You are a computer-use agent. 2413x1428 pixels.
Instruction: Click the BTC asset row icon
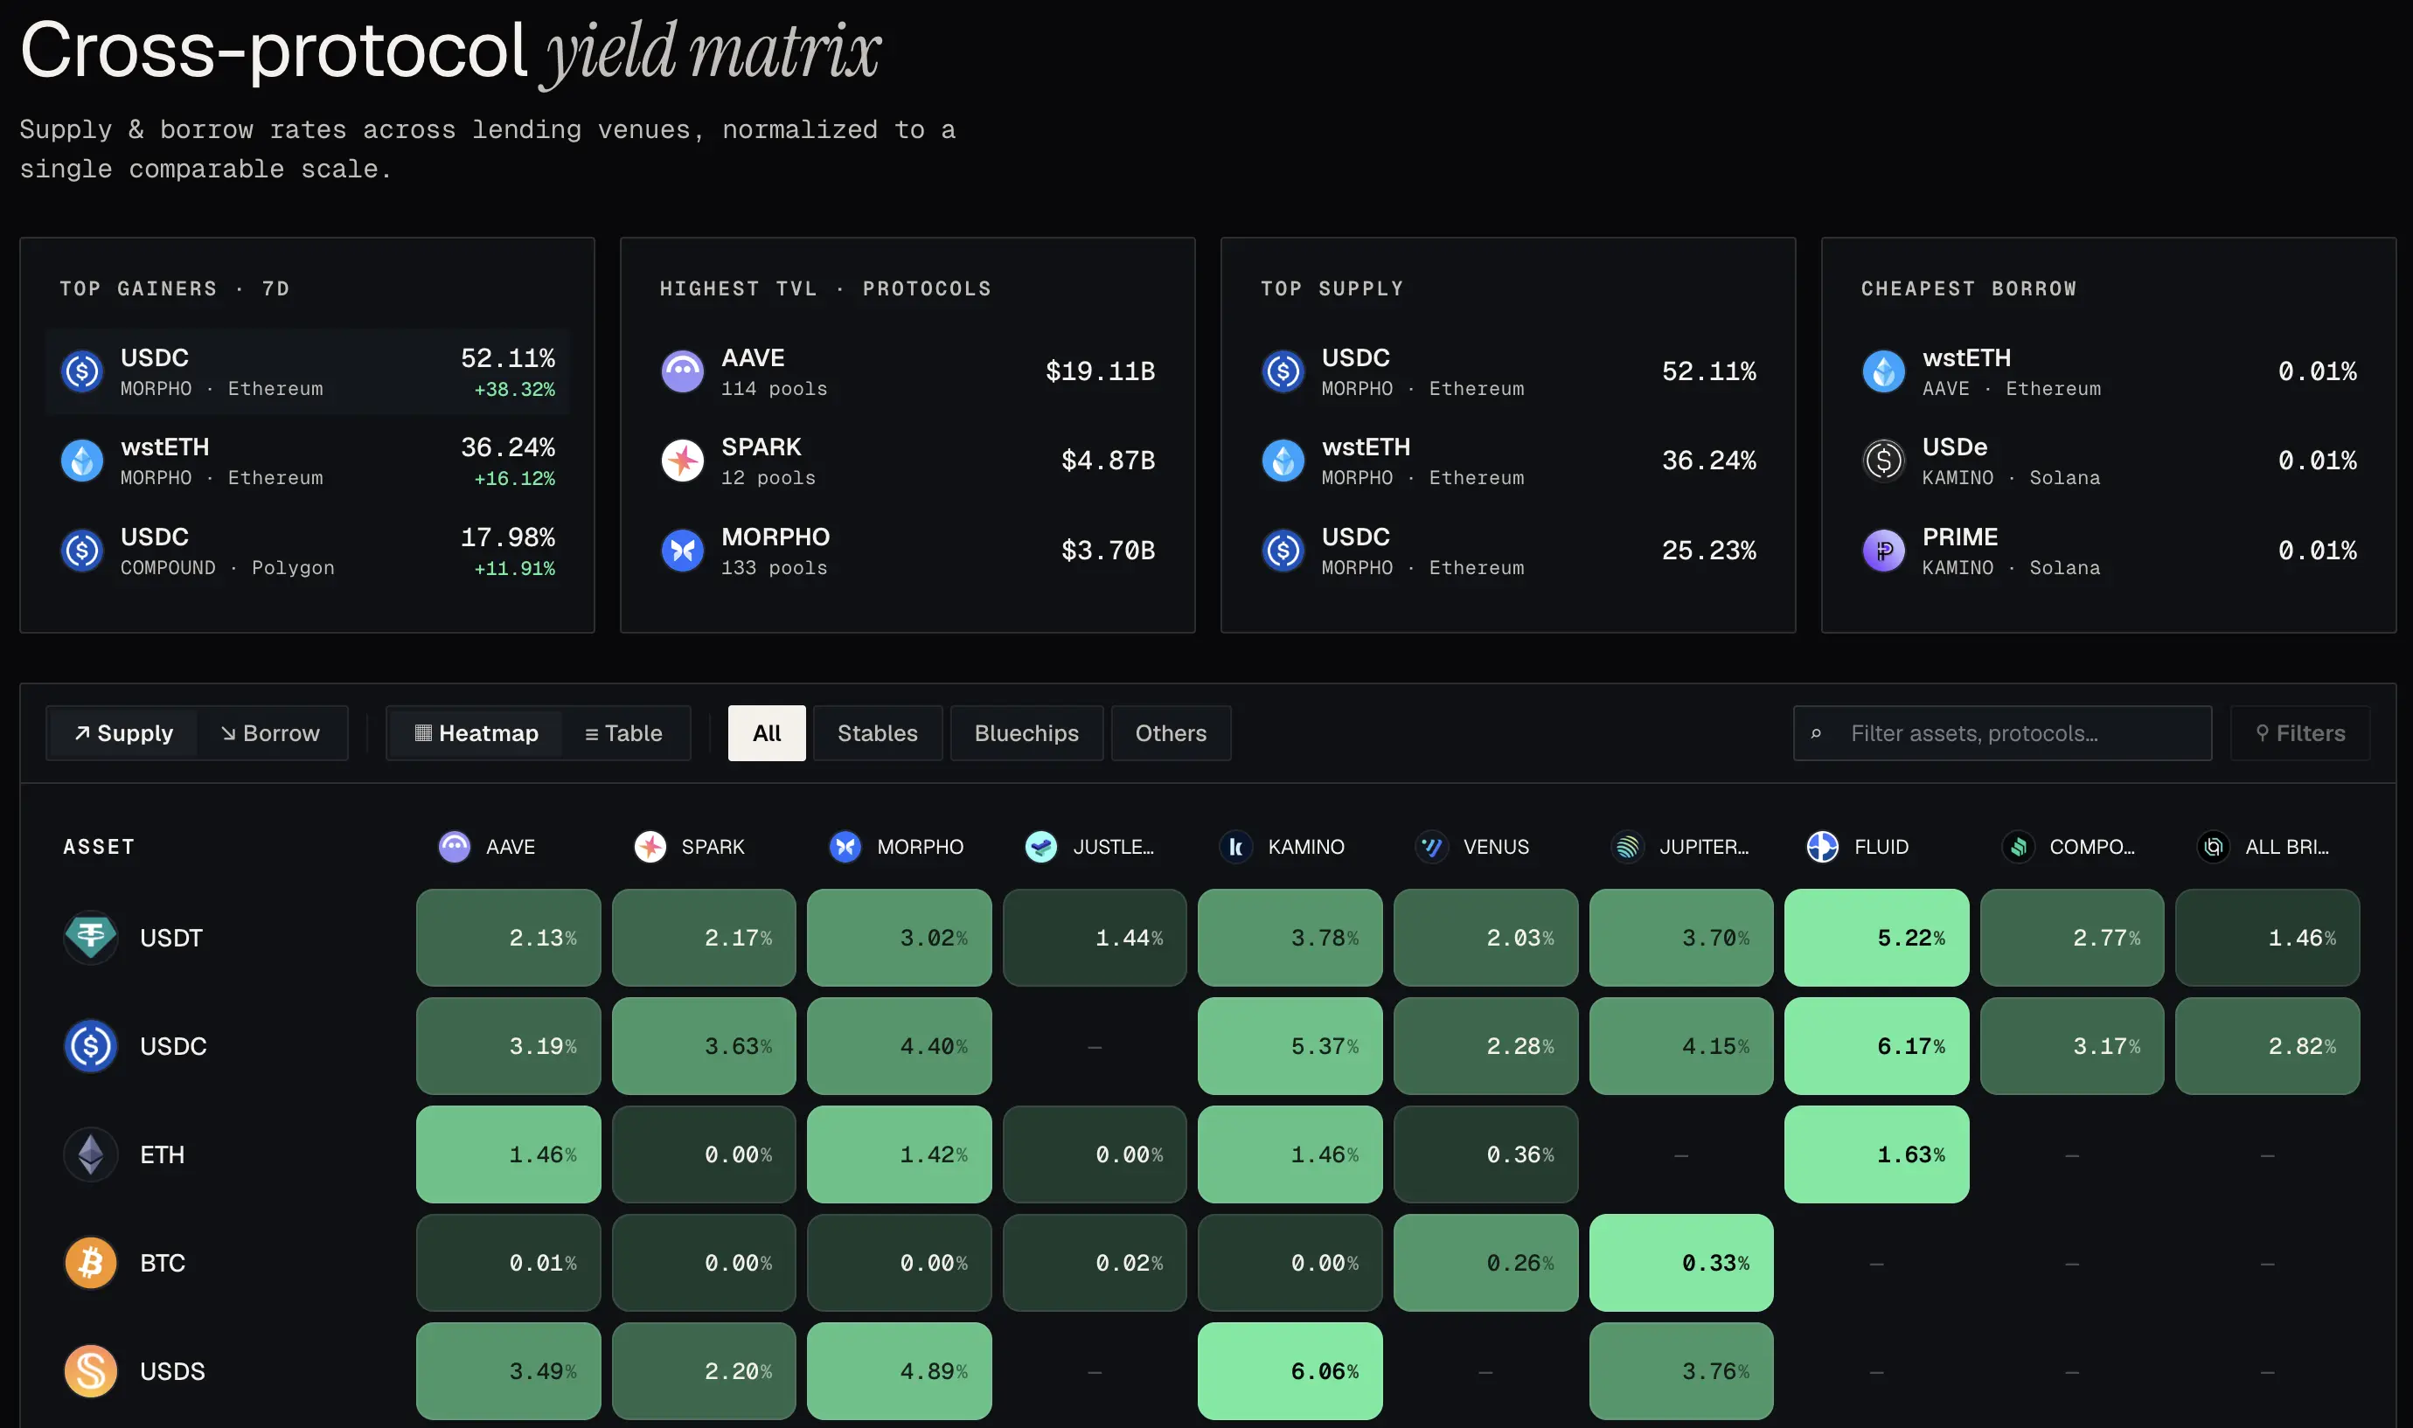pos(90,1263)
